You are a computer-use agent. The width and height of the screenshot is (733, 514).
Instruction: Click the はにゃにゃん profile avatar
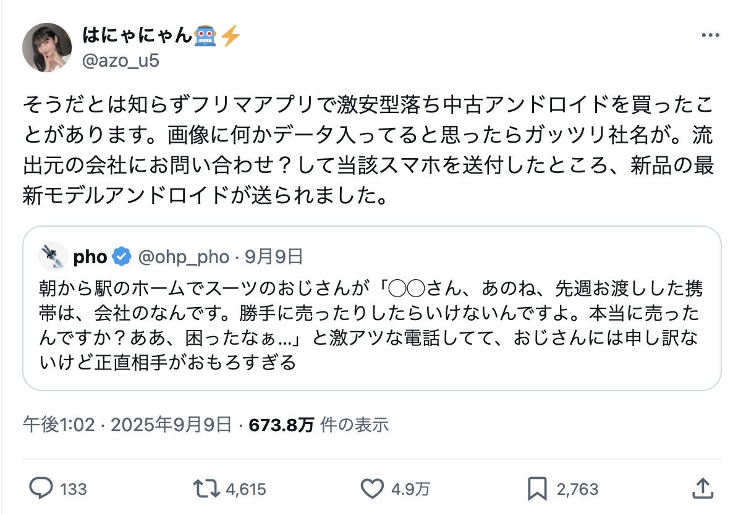(x=47, y=48)
